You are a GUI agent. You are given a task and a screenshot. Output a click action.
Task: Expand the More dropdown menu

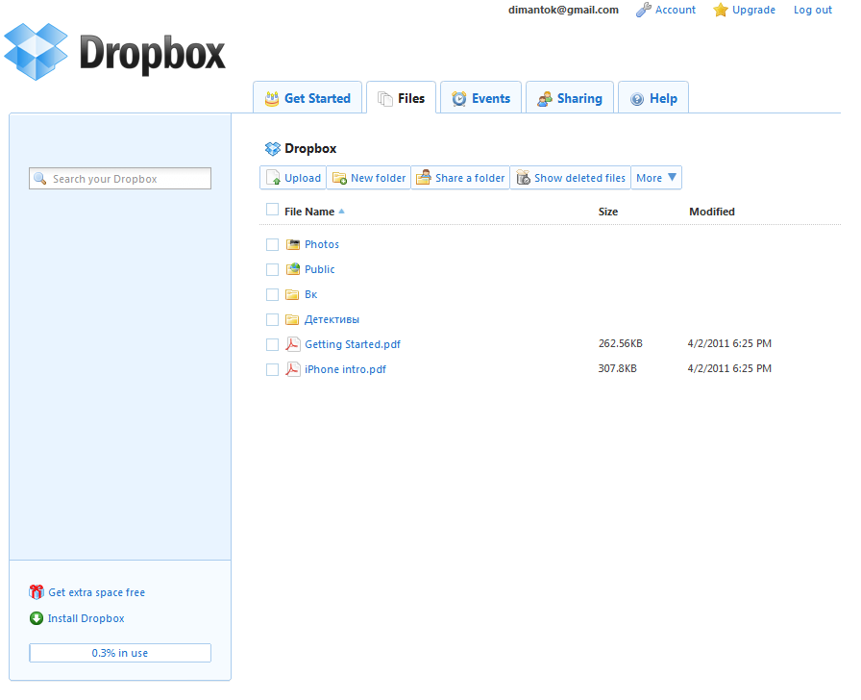coord(657,178)
